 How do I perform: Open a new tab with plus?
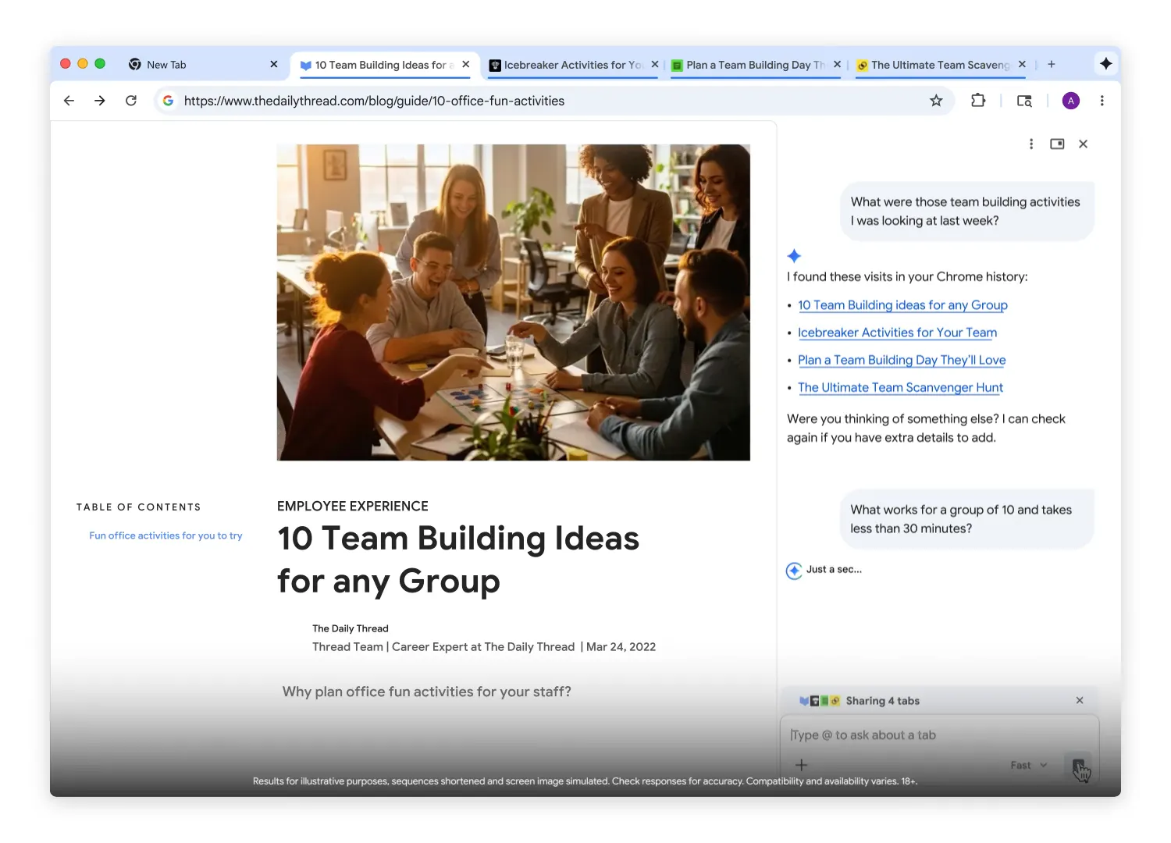[1052, 65]
